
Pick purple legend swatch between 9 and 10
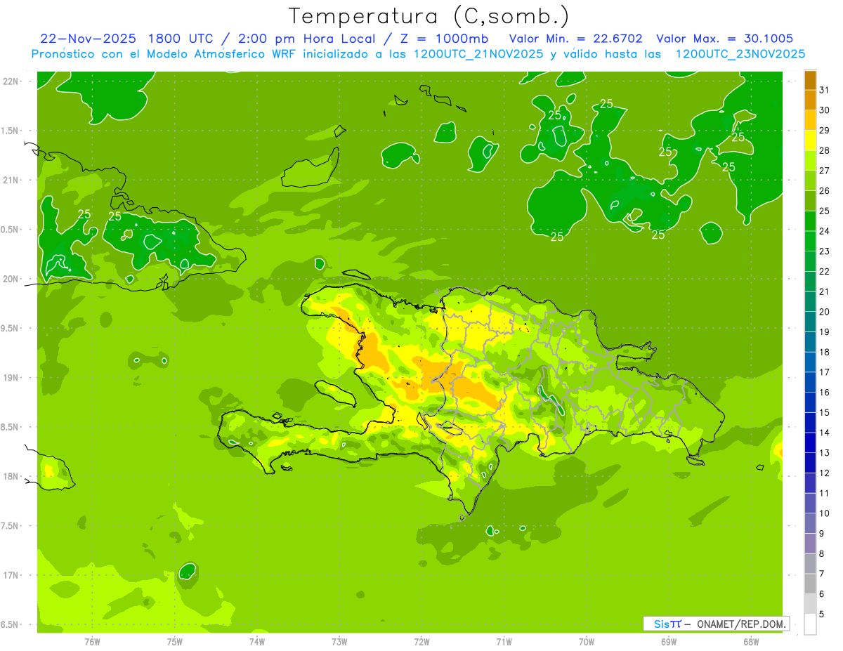coord(810,524)
